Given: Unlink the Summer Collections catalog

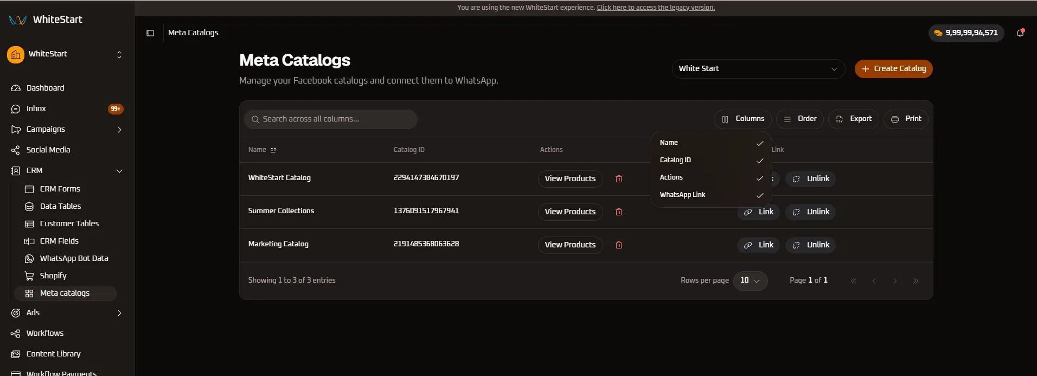Looking at the screenshot, I should 810,212.
